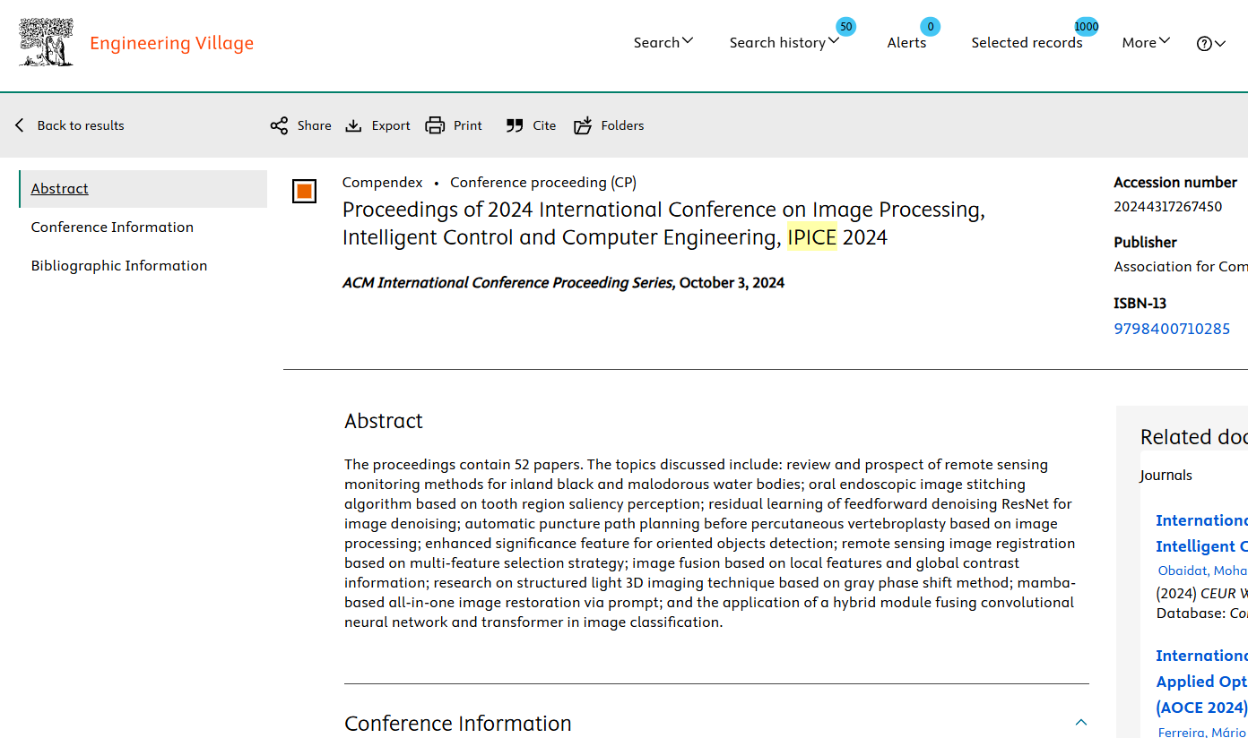The height and width of the screenshot is (738, 1248).
Task: Click the Folders label
Action: pos(622,125)
